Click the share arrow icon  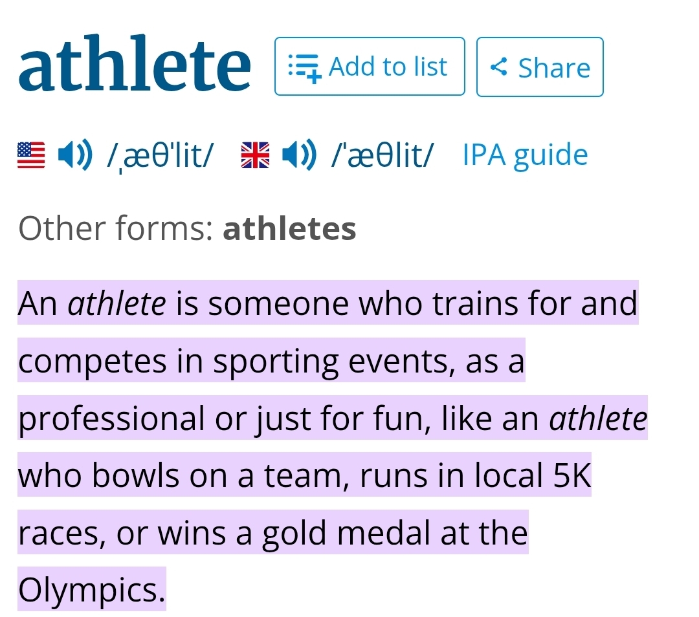[x=498, y=67]
